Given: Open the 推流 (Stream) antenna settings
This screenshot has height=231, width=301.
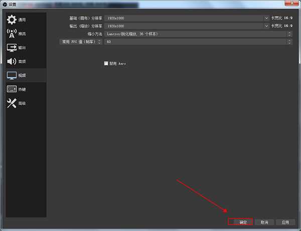Looking at the screenshot, I should (26, 34).
